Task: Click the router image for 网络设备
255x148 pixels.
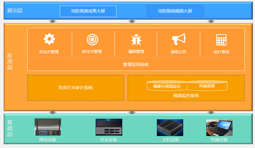Action: [48, 127]
